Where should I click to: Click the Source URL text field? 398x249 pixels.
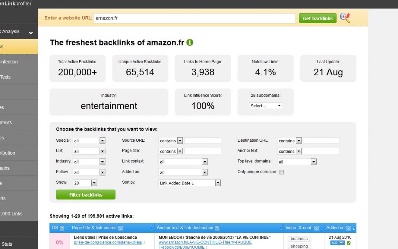click(x=203, y=141)
